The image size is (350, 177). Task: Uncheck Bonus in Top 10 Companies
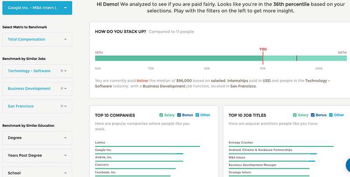pos(179,115)
